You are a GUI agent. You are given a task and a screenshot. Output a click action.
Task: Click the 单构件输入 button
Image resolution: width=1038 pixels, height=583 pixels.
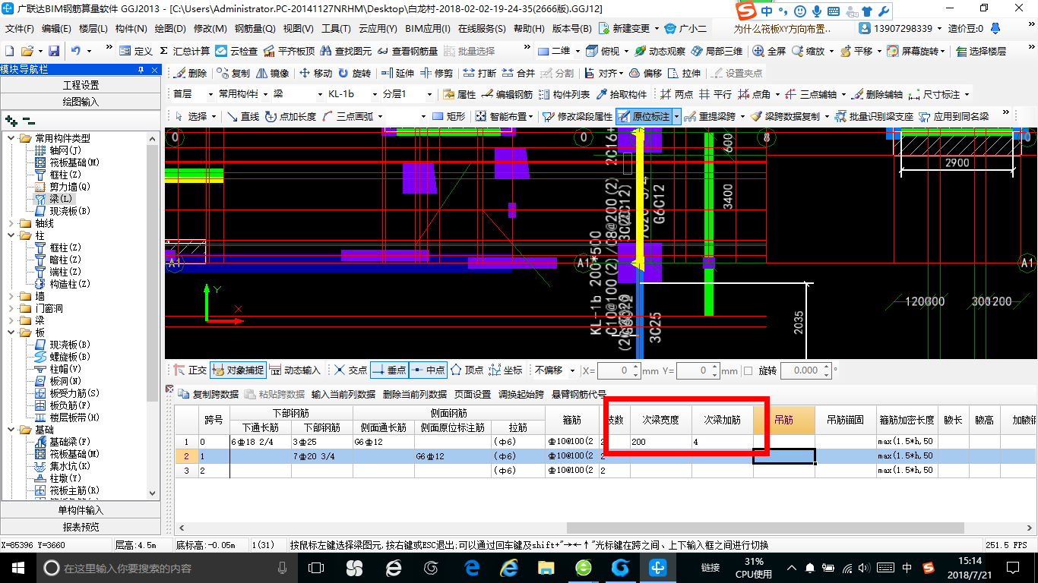[x=81, y=510]
